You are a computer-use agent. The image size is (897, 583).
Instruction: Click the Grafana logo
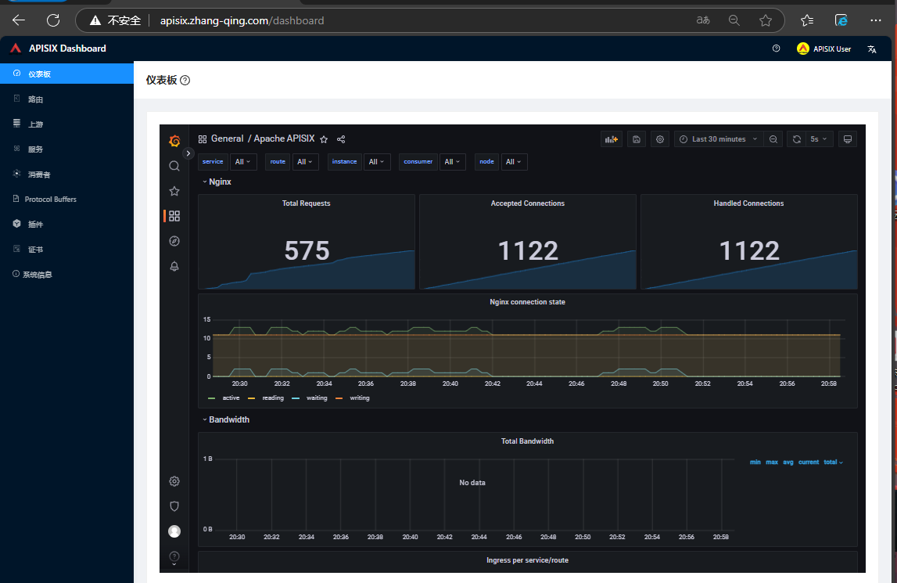tap(174, 140)
